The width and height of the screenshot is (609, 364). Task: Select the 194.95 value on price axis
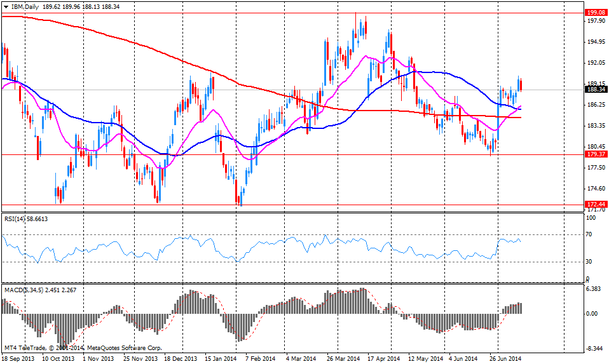click(x=596, y=42)
